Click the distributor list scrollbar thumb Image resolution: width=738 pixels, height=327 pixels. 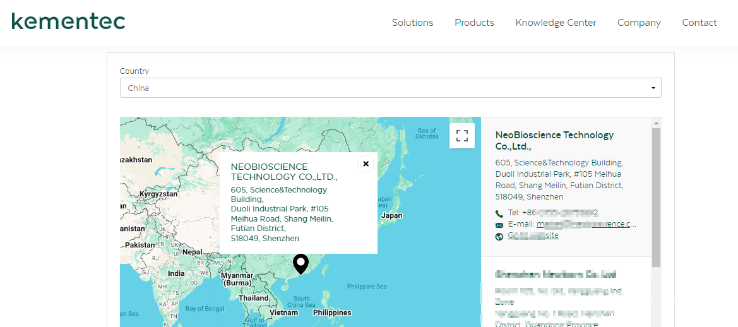(656, 197)
